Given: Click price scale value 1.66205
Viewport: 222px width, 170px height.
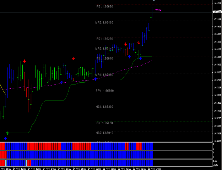Looking at the screenshot, I should tap(217, 42).
